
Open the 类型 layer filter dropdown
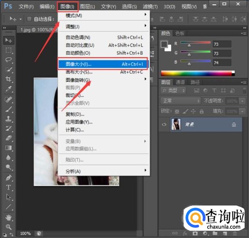(173, 90)
